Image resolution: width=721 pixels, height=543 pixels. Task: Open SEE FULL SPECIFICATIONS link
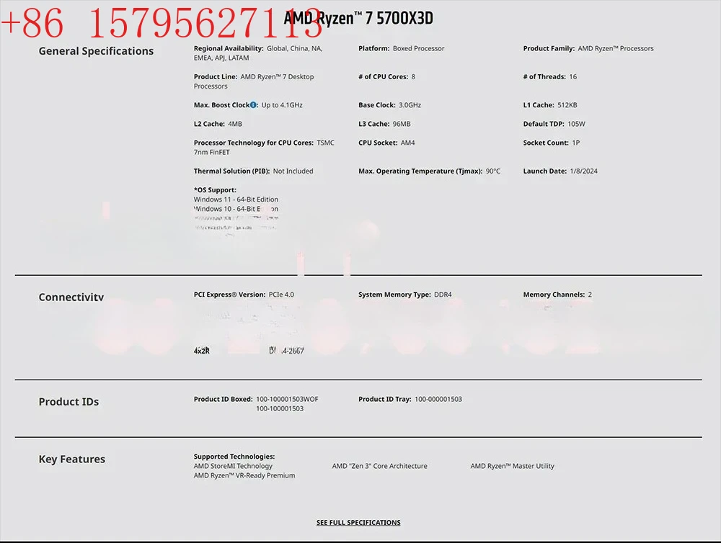tap(358, 522)
